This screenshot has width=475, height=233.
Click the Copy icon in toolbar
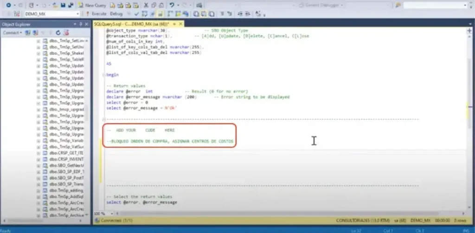pos(154,5)
